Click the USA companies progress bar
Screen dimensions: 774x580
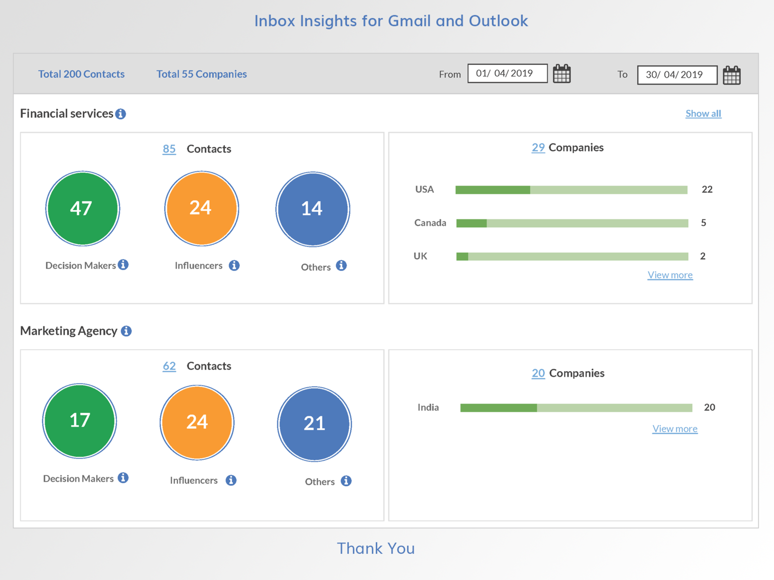[x=571, y=189]
